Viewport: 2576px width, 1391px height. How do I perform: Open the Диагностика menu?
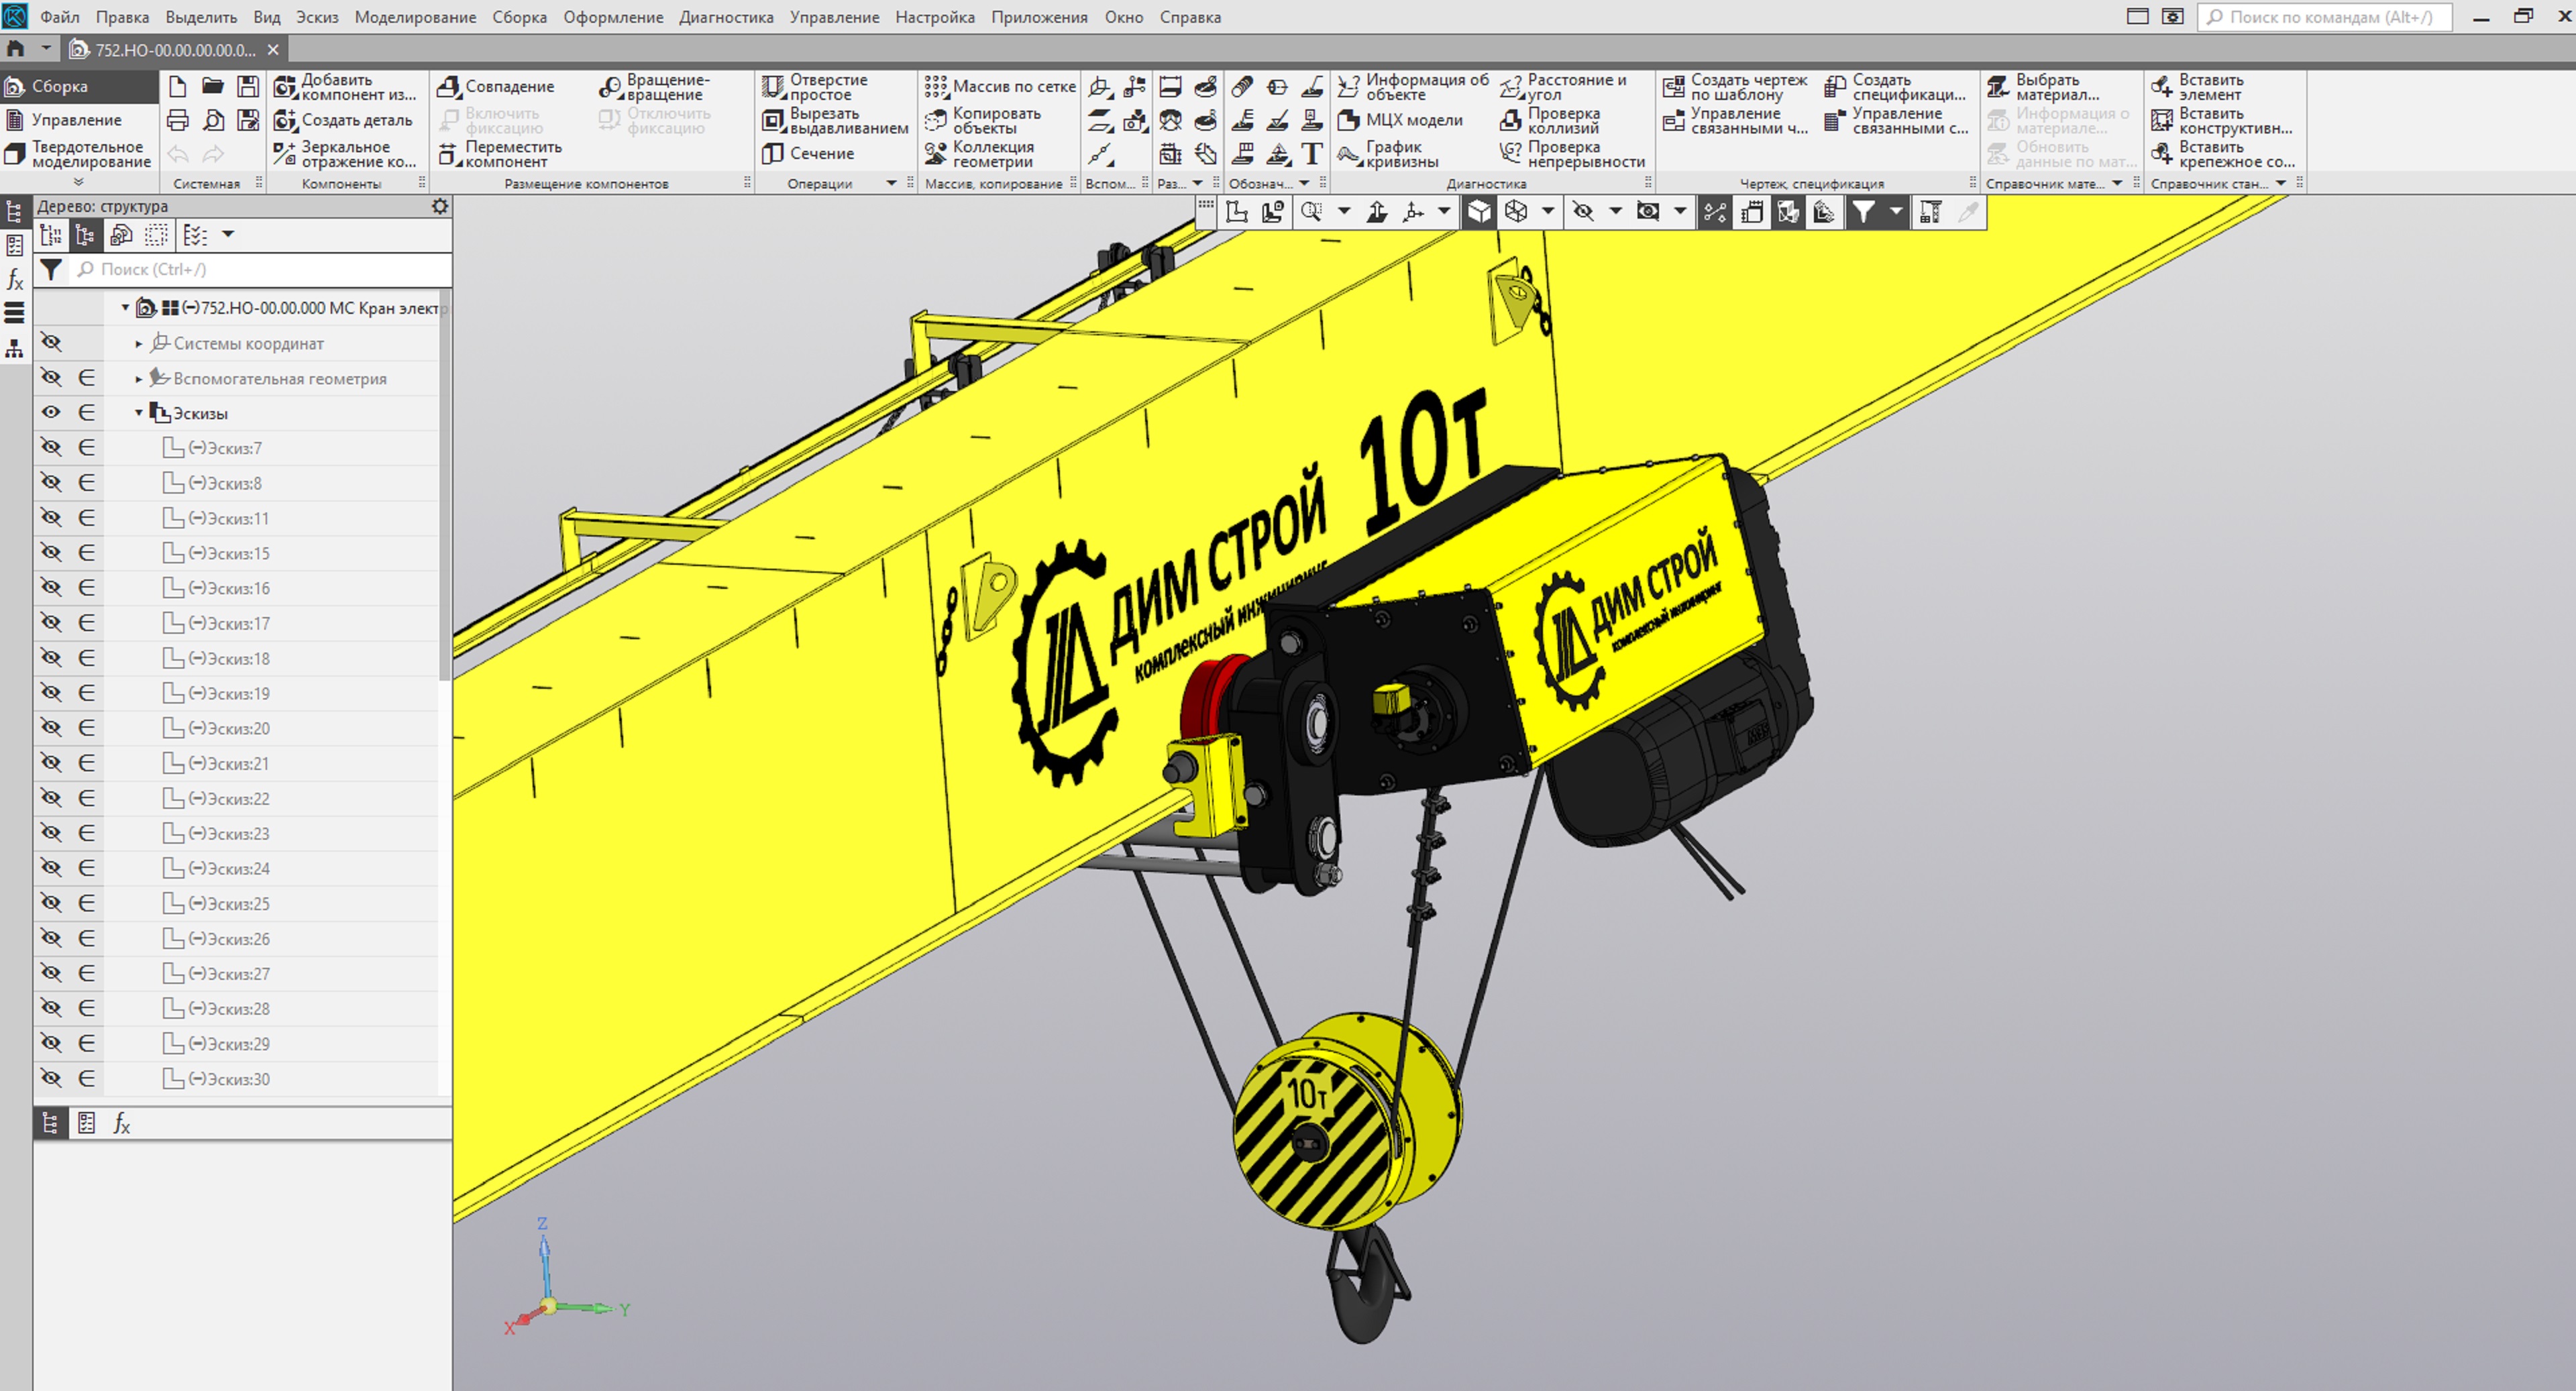coord(725,17)
